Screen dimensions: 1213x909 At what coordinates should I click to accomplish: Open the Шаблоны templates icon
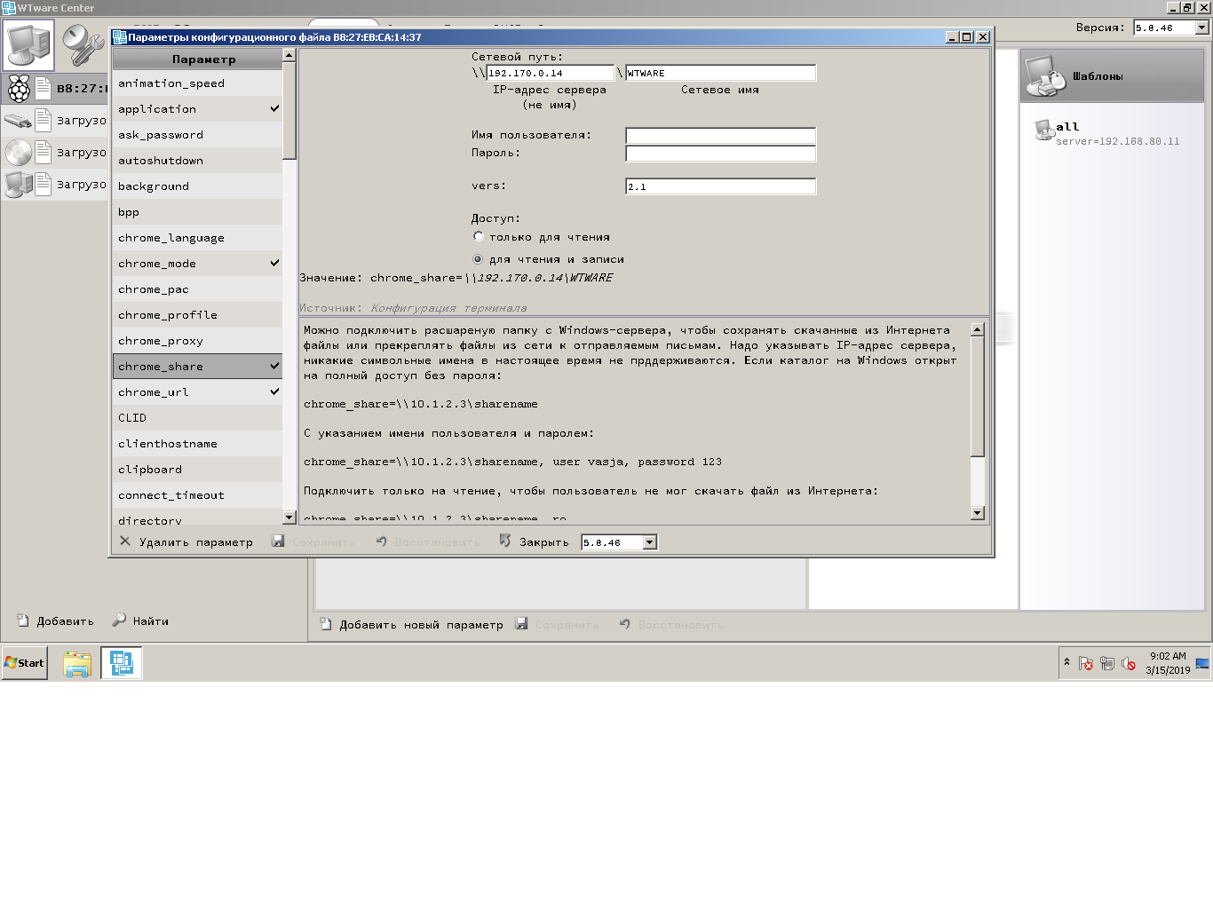point(1045,76)
